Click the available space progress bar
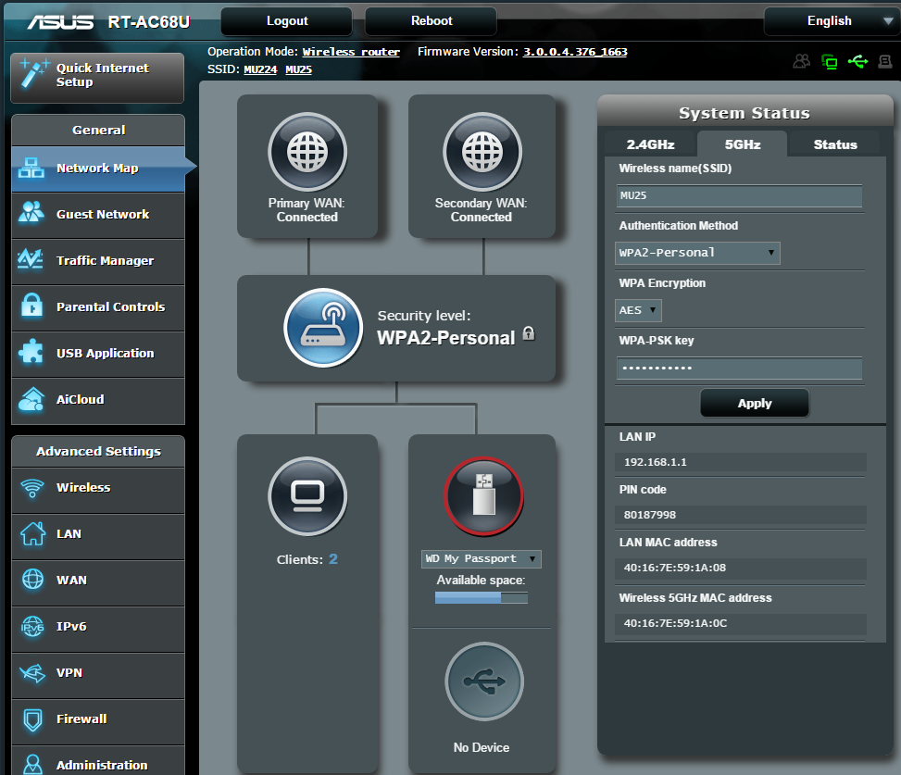 coord(481,597)
